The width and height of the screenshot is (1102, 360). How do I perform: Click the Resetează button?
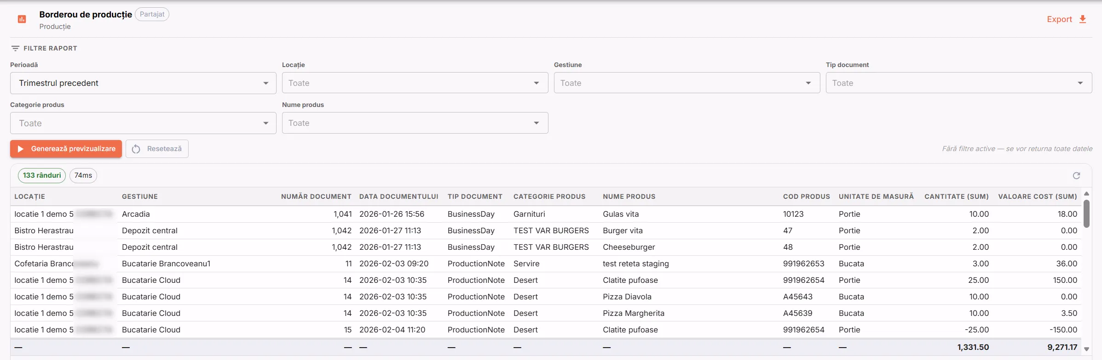coord(157,149)
